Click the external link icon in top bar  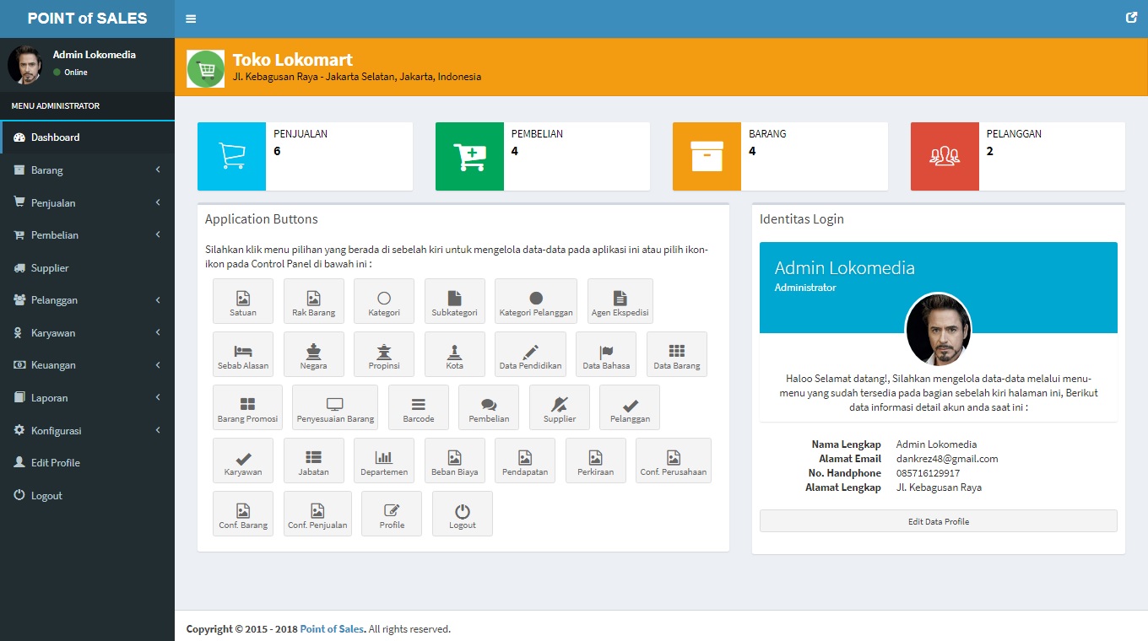tap(1131, 18)
